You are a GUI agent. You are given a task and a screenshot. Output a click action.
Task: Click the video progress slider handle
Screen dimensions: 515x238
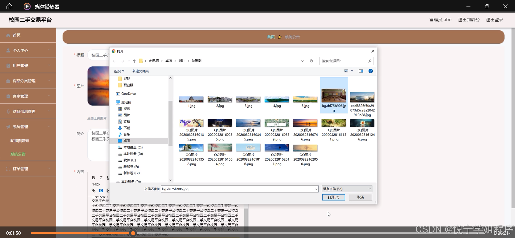point(133,233)
